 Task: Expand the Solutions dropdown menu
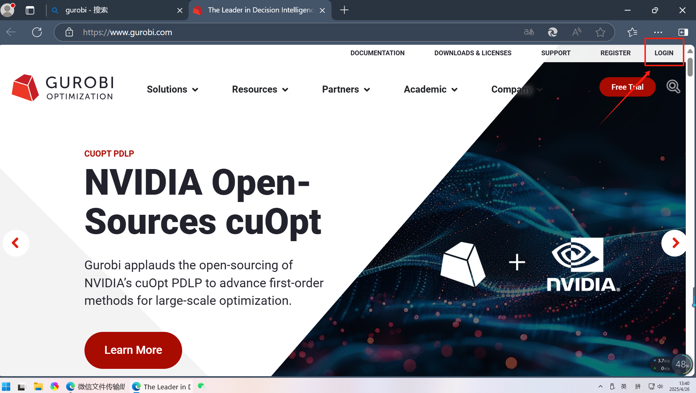coord(173,89)
